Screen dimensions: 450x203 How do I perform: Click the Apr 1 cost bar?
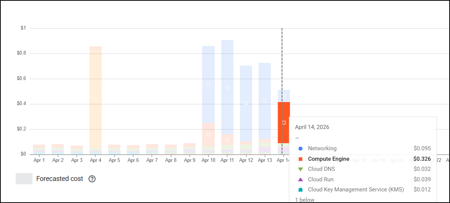click(x=39, y=149)
